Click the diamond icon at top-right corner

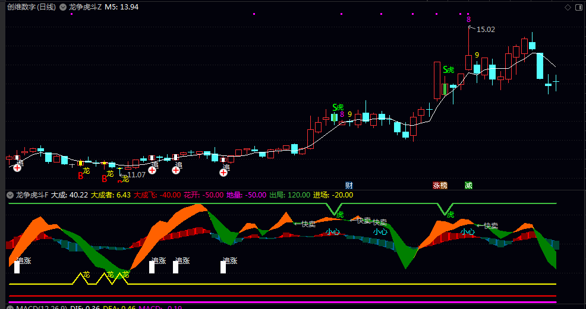[568, 7]
